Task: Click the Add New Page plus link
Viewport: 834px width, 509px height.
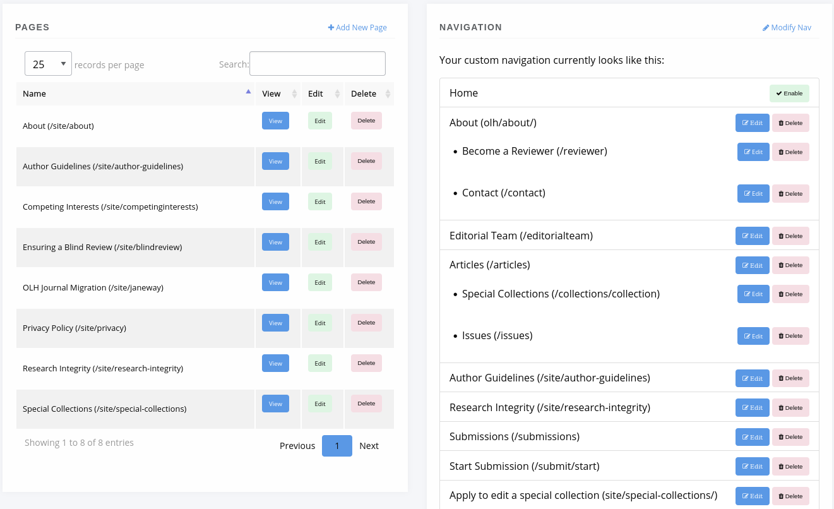Action: coord(357,28)
